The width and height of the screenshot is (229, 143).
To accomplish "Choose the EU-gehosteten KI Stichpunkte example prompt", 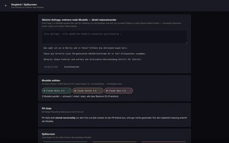I will click(x=95, y=54).
